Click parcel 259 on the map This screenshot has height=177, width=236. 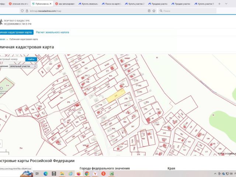[126, 105]
